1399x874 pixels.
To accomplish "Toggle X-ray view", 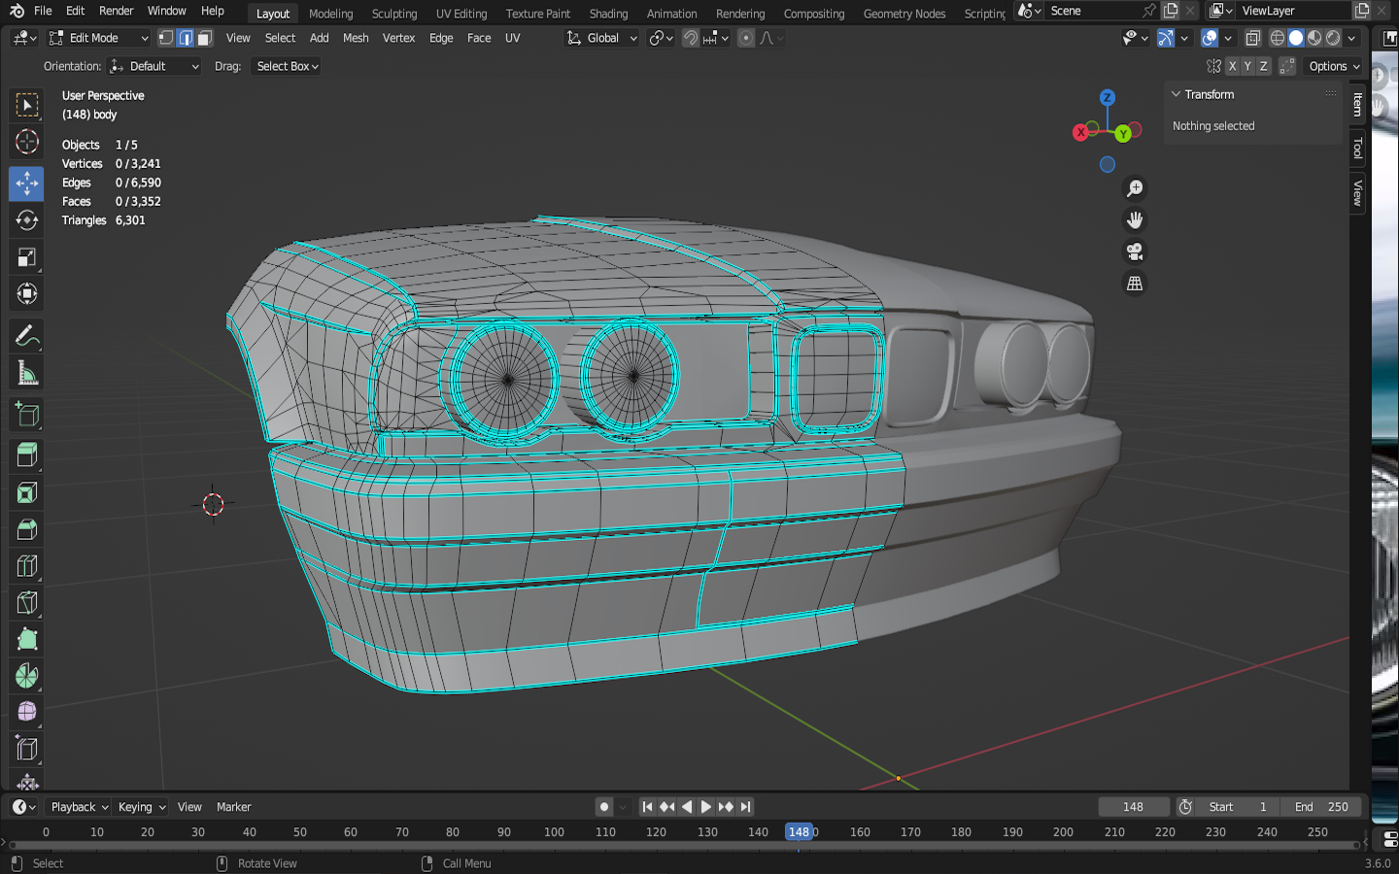I will (1253, 38).
